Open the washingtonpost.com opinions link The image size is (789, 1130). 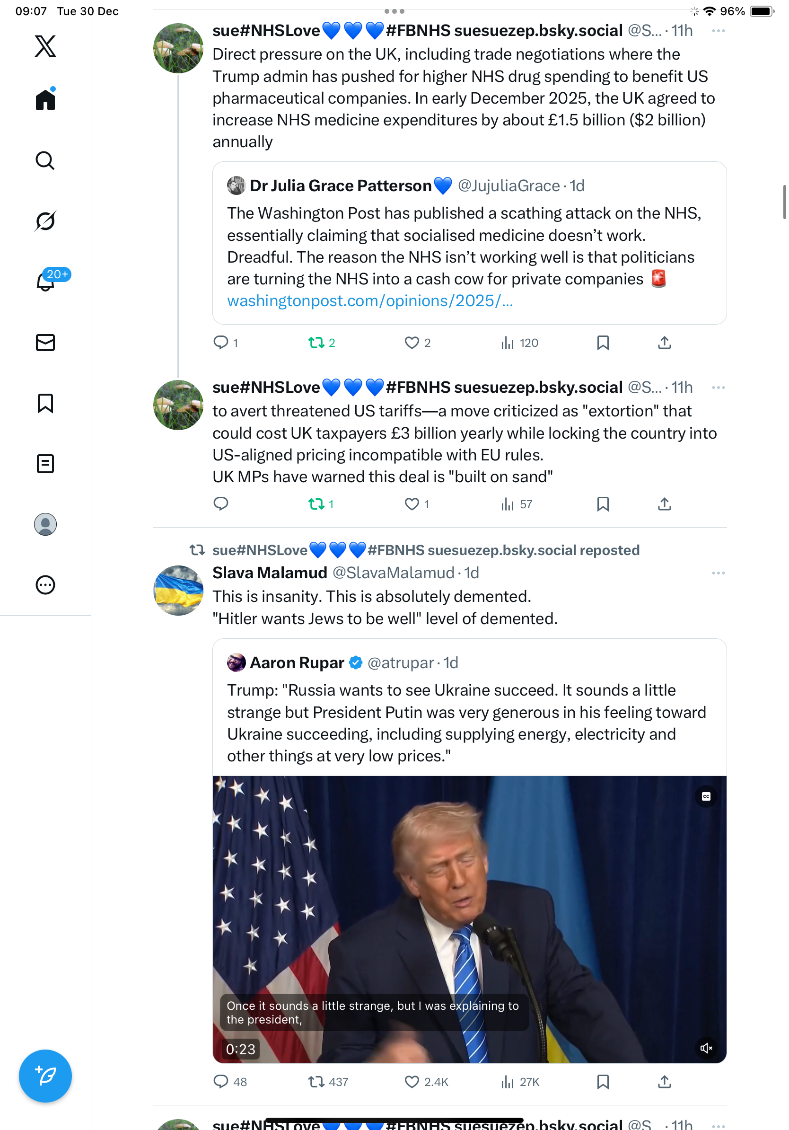click(369, 300)
